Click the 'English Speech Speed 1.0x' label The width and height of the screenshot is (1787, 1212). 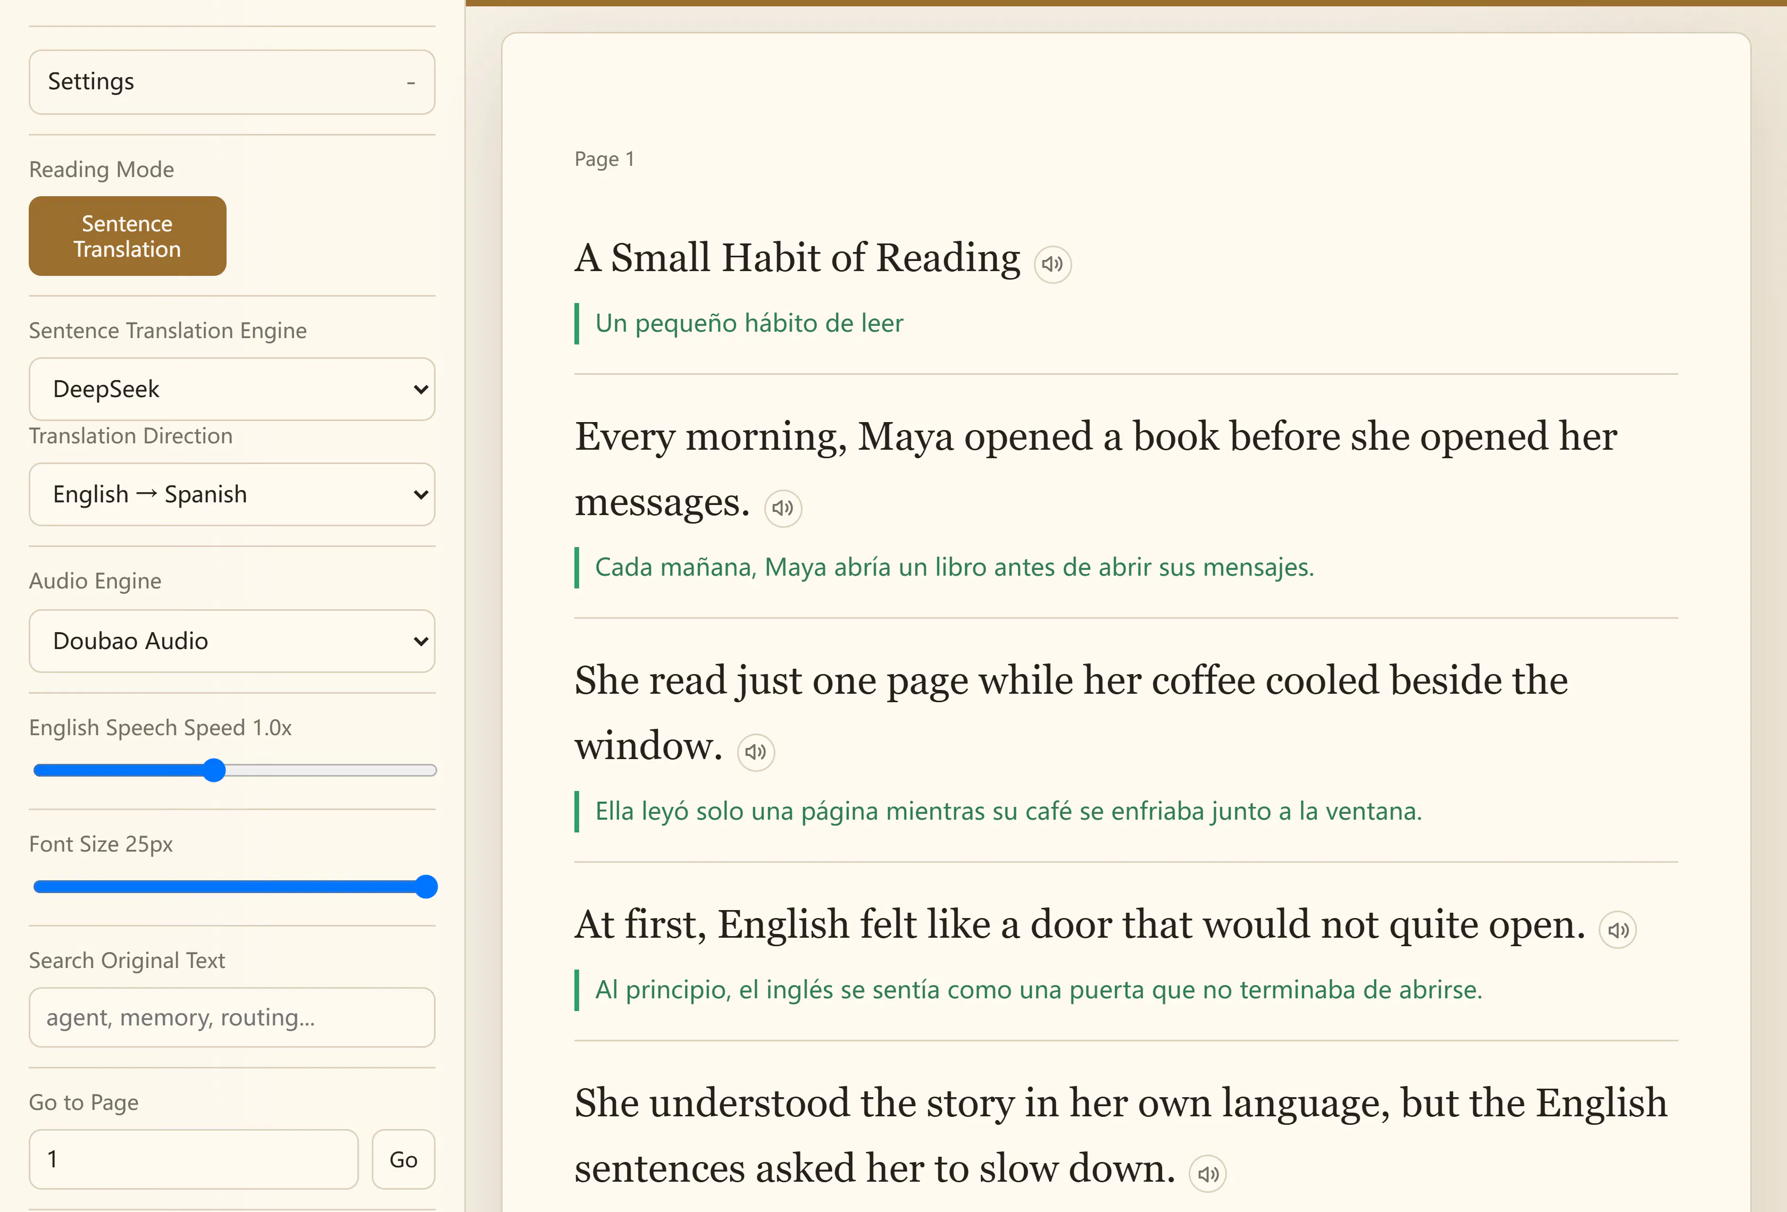point(161,728)
